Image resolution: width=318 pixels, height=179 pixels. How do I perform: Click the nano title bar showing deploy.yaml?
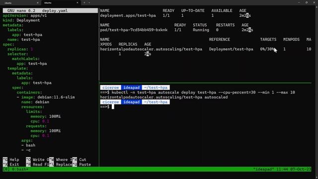tap(50, 10)
